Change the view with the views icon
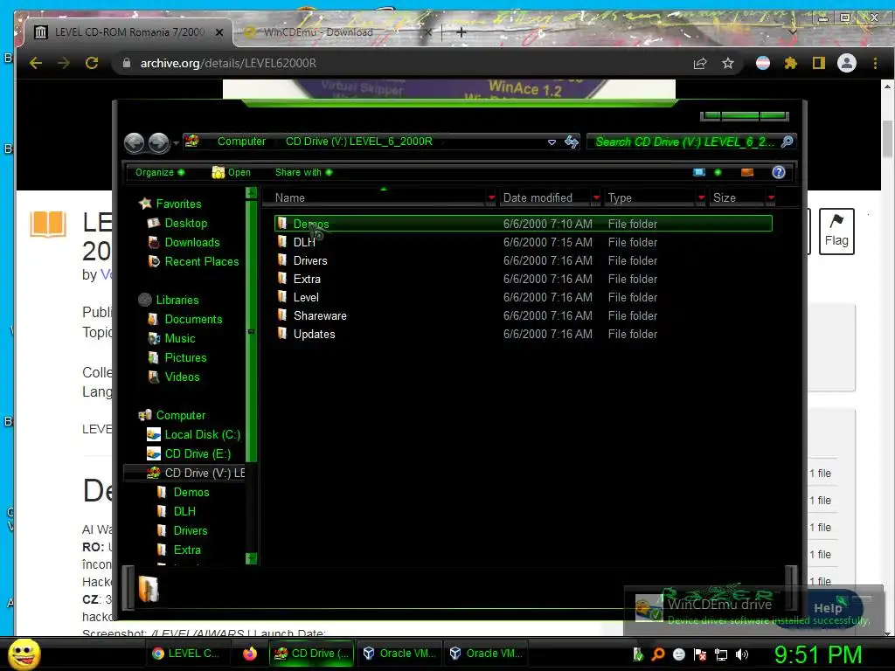Viewport: 895px width, 671px height. (699, 172)
